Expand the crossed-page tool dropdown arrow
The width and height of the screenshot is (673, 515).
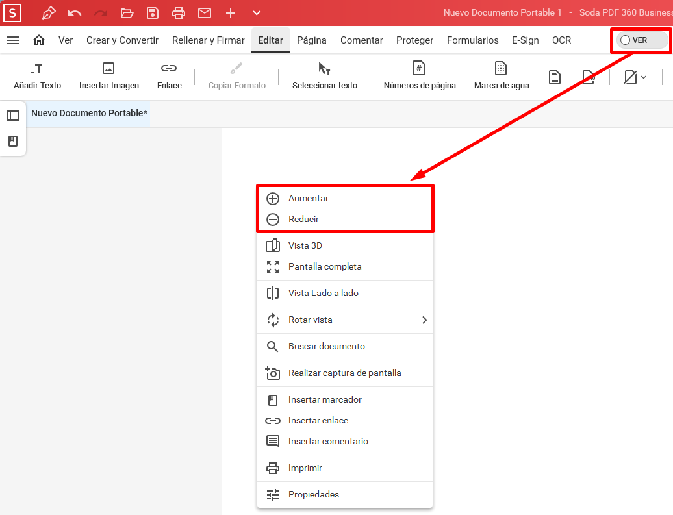(x=643, y=77)
